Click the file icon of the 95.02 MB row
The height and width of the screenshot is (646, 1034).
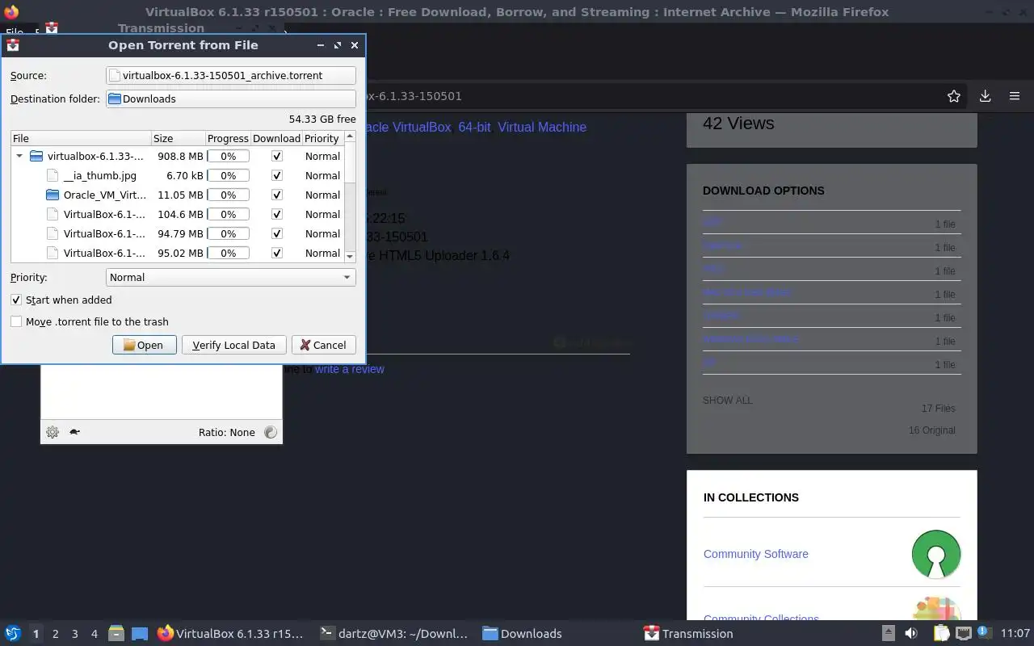(x=53, y=253)
